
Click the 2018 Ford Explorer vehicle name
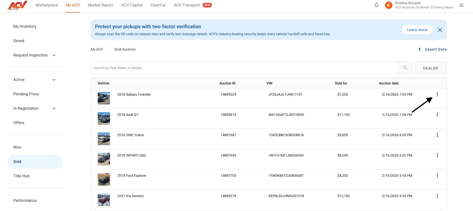(132, 176)
